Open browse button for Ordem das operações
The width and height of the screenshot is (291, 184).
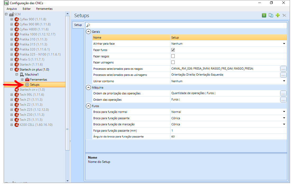click(x=283, y=100)
